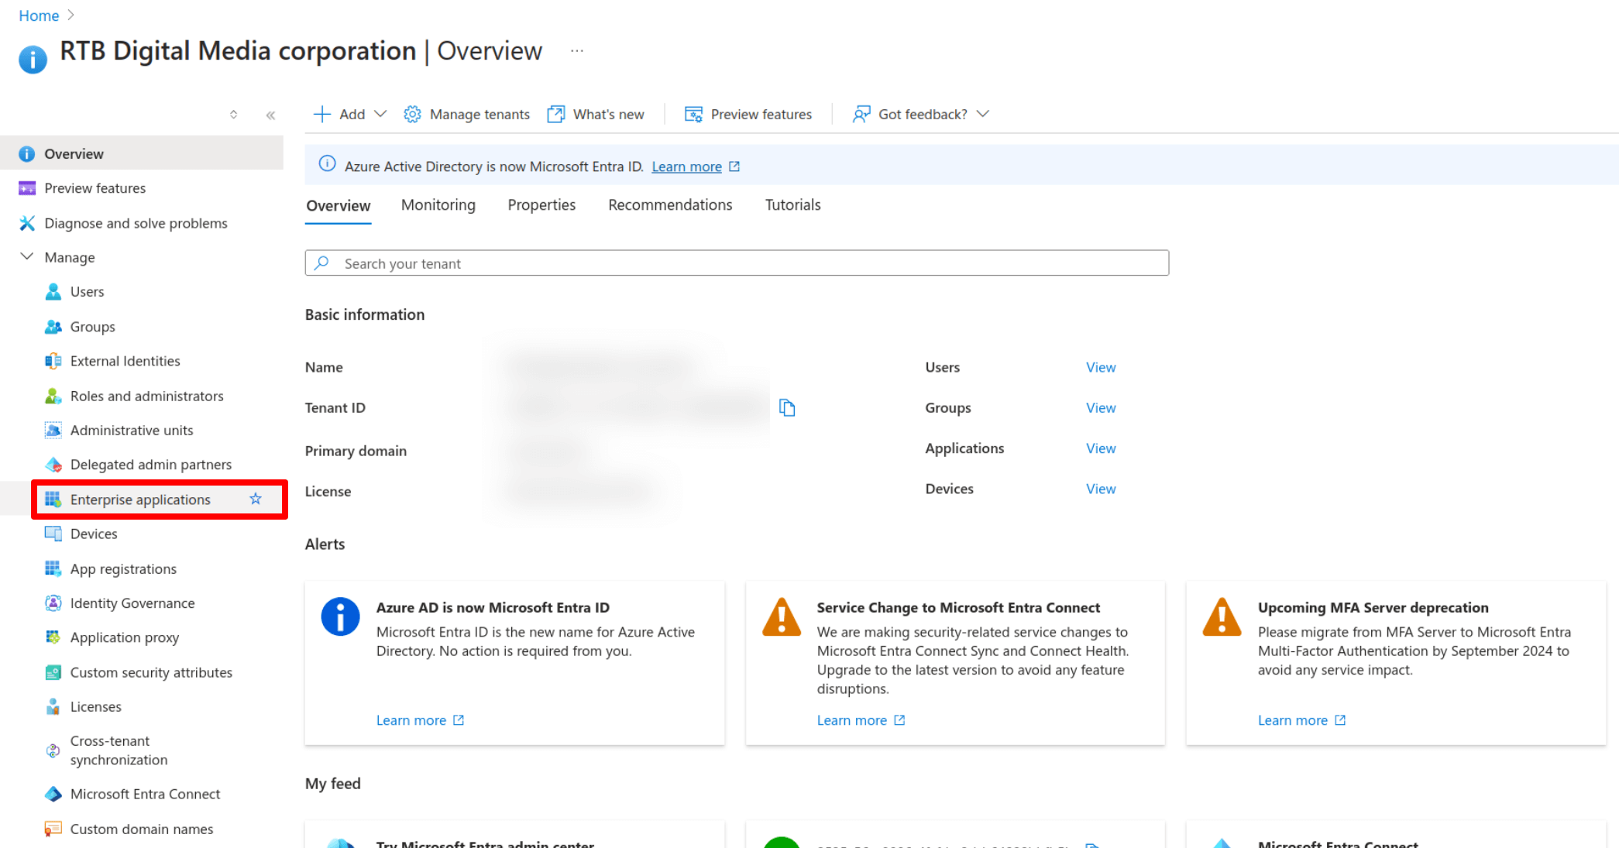Screen dimensions: 1619x848
Task: Copy the Tenant ID to clipboard
Action: (787, 408)
